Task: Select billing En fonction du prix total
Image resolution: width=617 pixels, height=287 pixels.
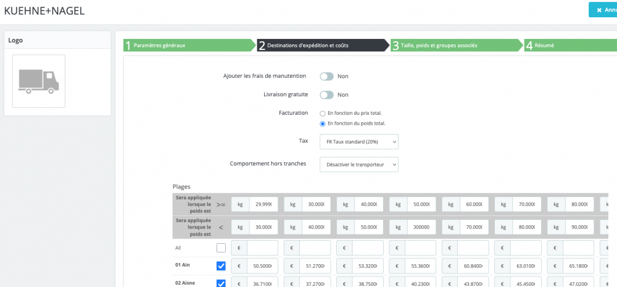Action: tap(323, 114)
